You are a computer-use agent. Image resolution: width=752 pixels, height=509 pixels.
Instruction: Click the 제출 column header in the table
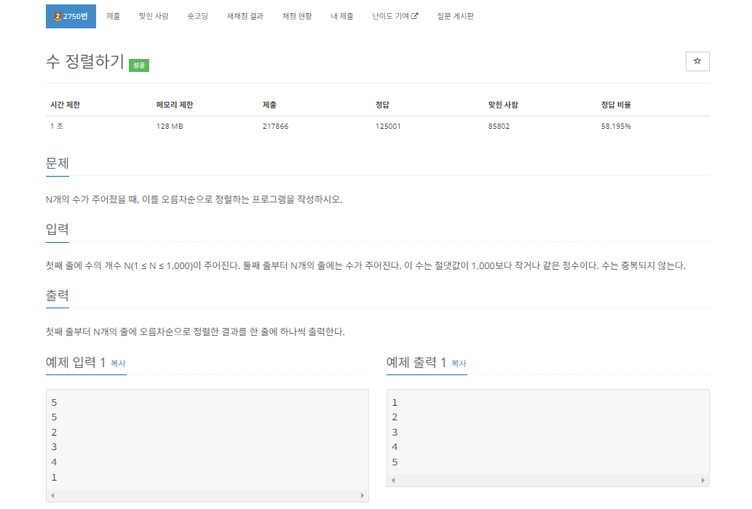[x=269, y=105]
